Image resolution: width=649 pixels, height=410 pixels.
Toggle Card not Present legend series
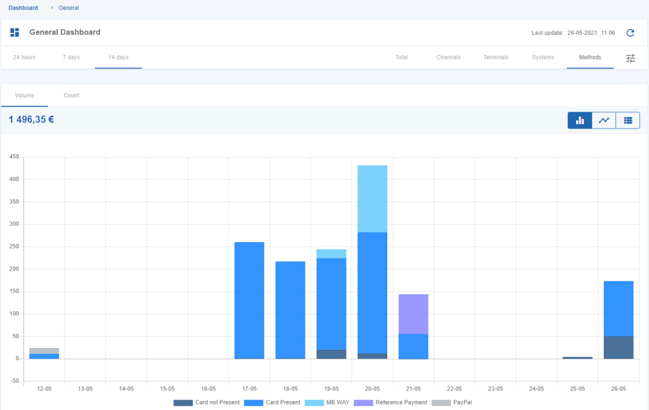click(207, 402)
